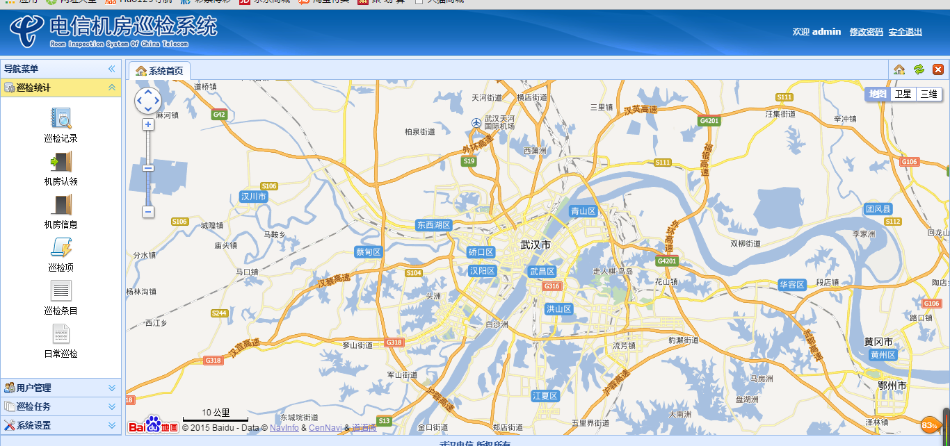The width and height of the screenshot is (950, 446).
Task: Click the map zoom-out minus button
Action: click(148, 212)
